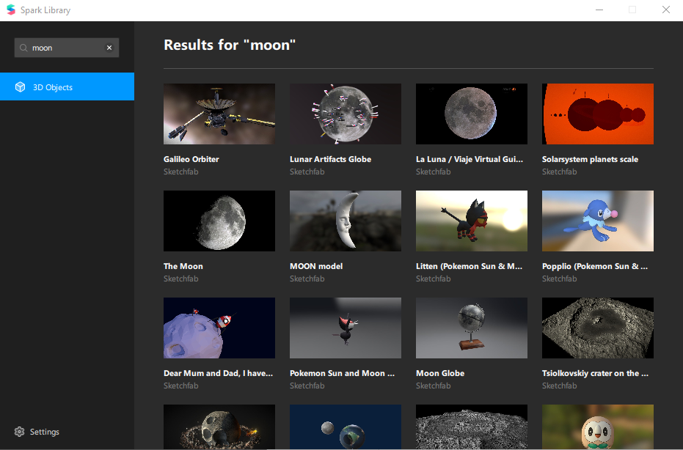The image size is (683, 450).
Task: Select the 3D Objects category
Action: 67,87
